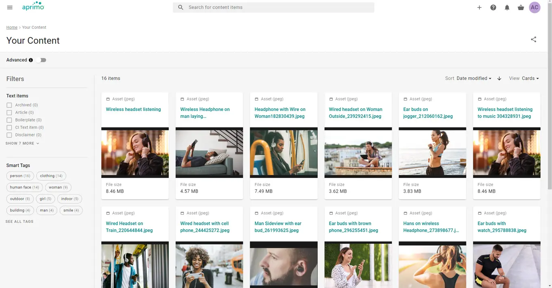This screenshot has width=552, height=288.
Task: Open the basket icon in the top bar
Action: click(x=521, y=7)
